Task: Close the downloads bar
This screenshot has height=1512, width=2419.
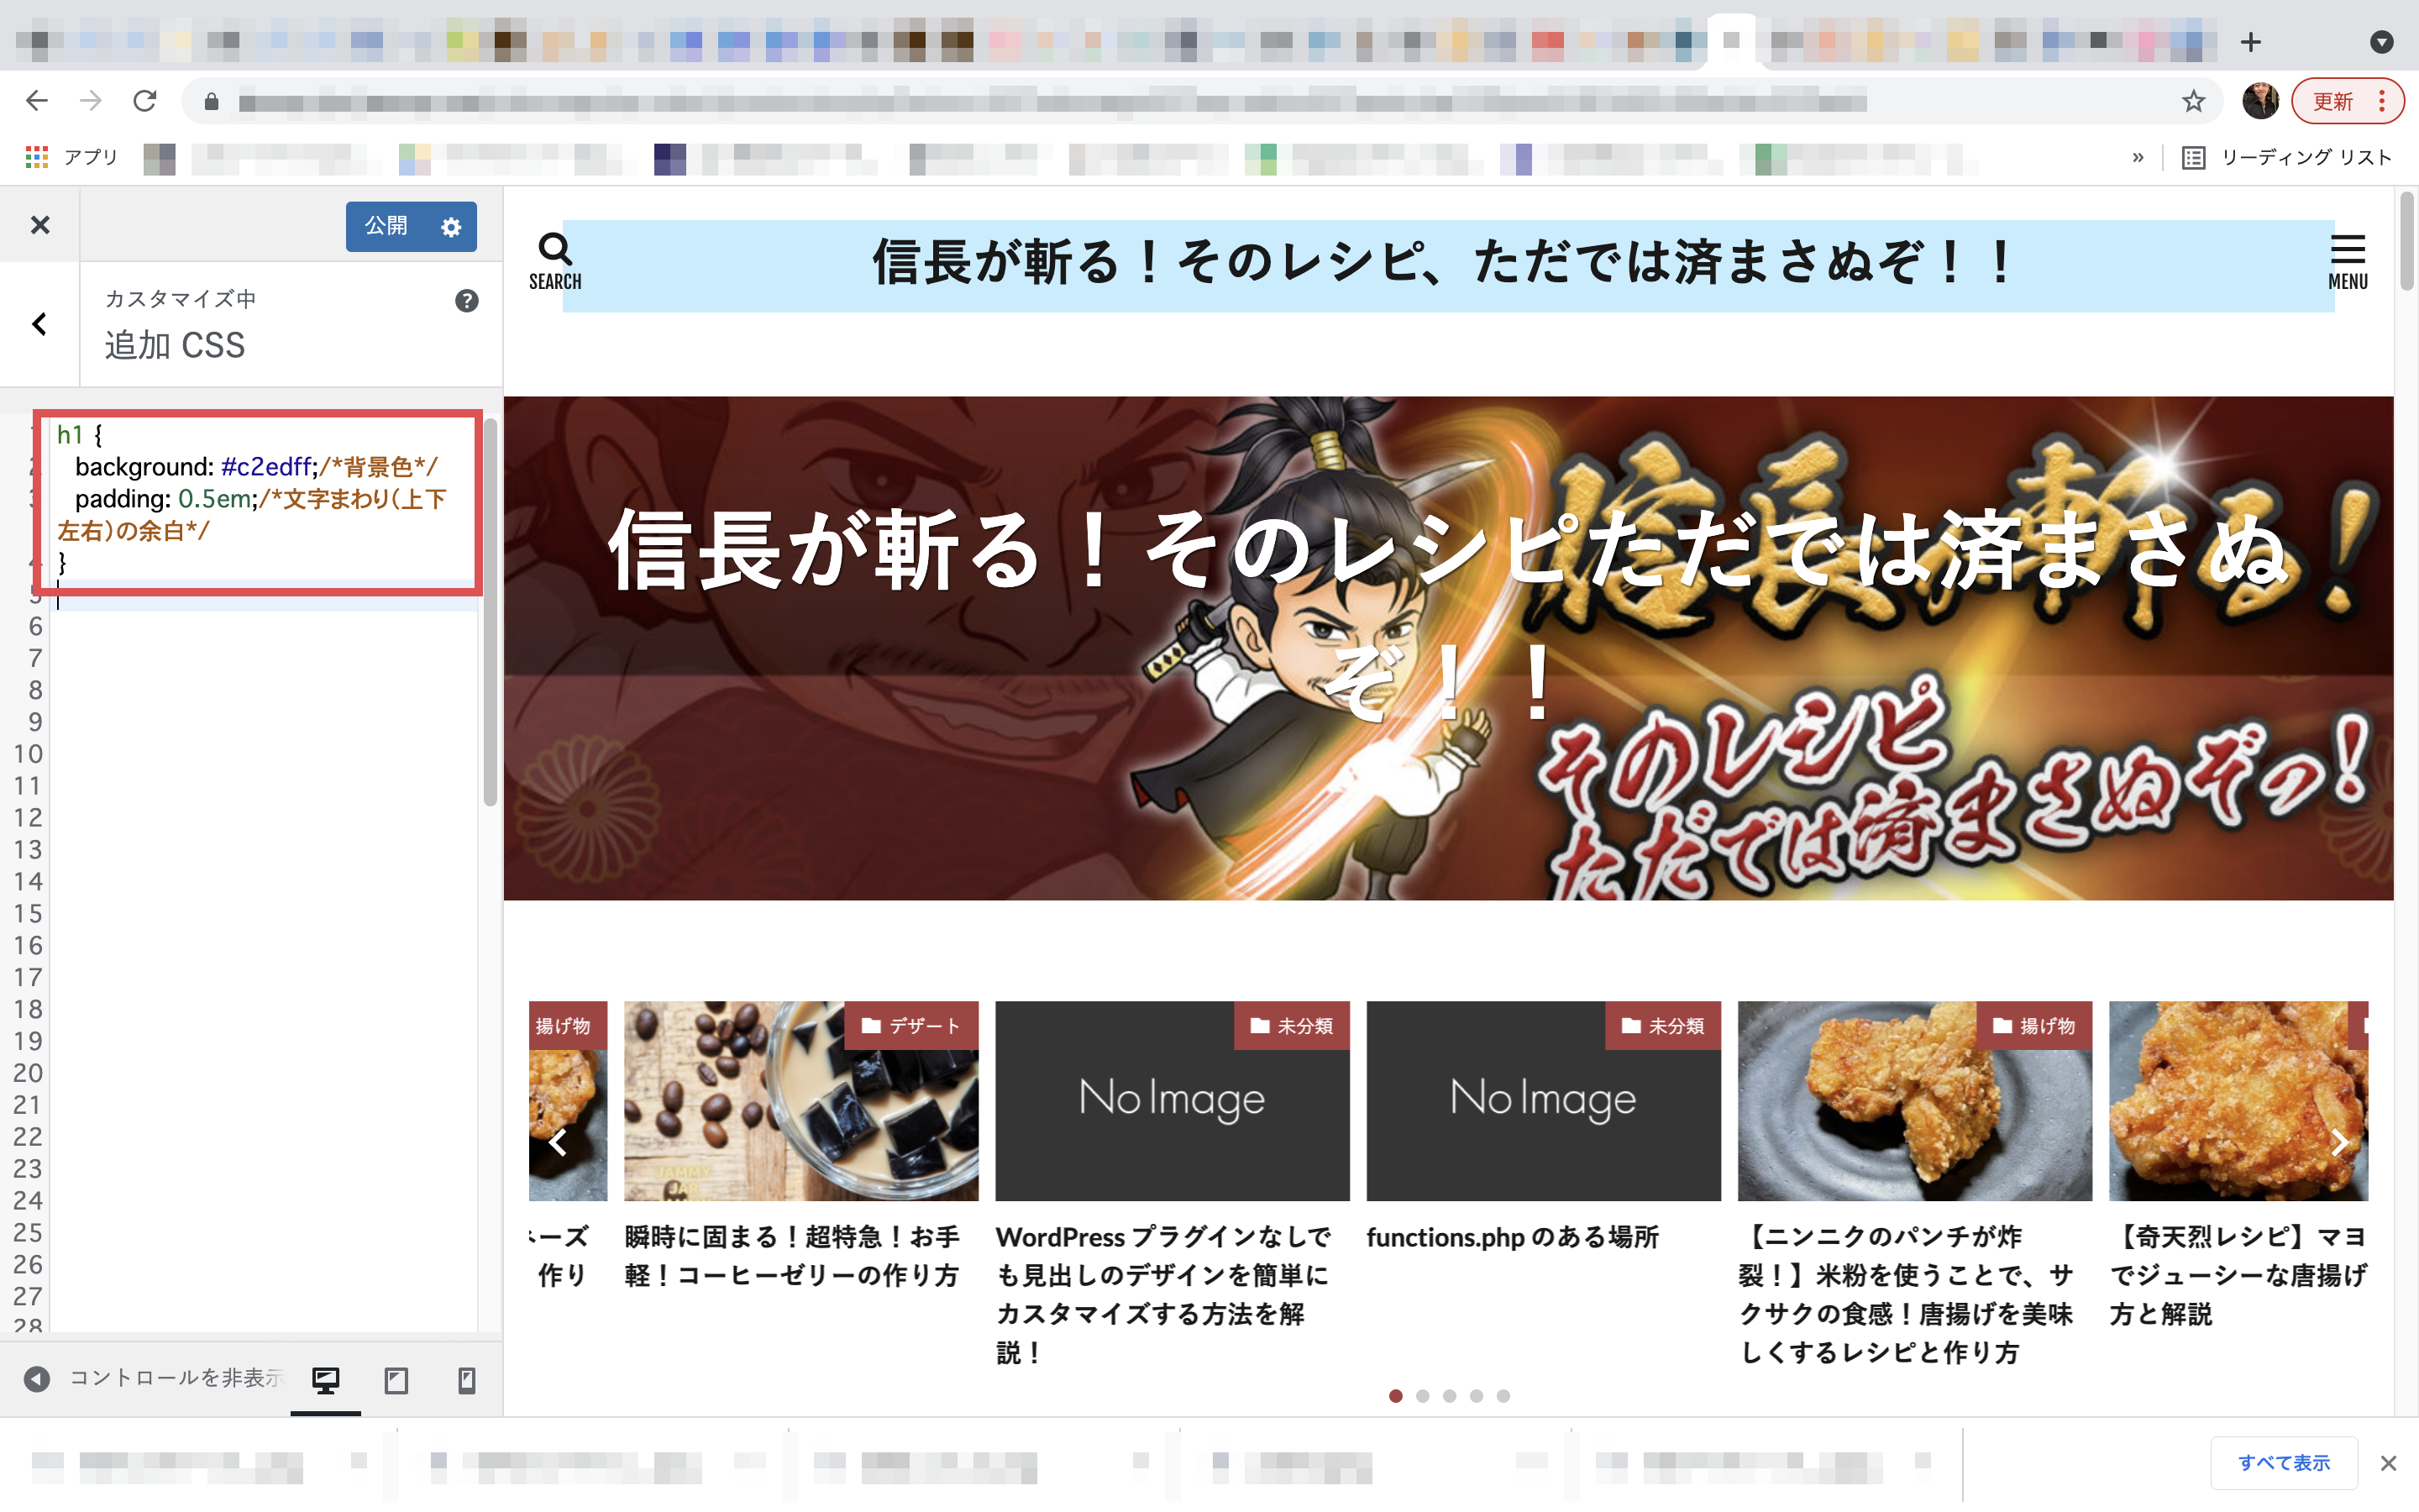Action: click(x=2388, y=1463)
